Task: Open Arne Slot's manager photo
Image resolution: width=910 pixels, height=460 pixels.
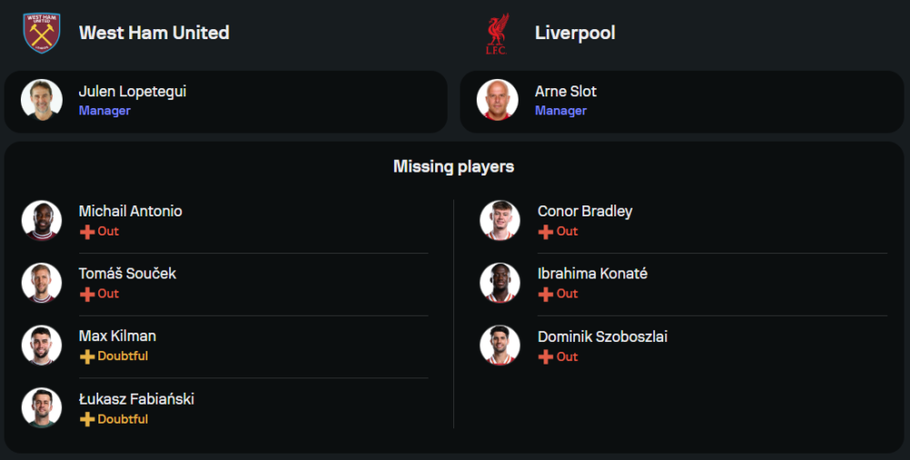Action: tap(497, 100)
